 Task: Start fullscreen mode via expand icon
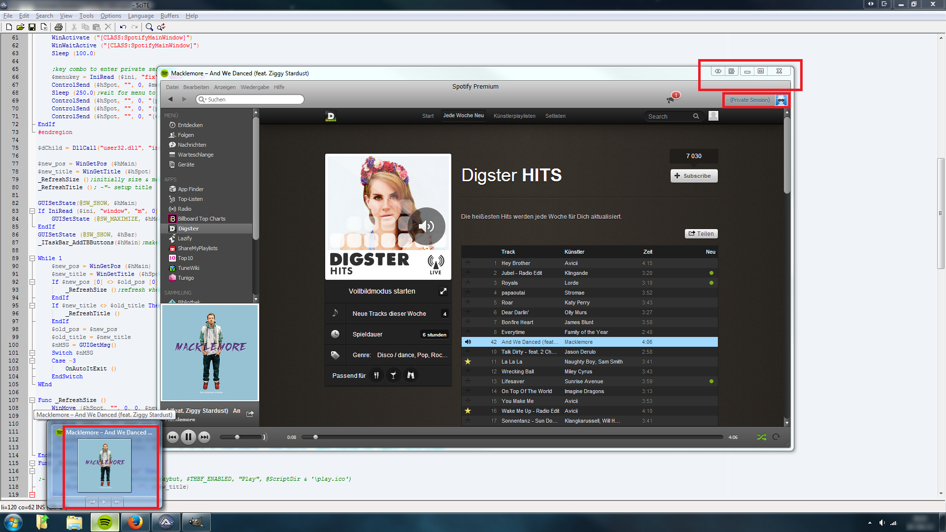[443, 291]
